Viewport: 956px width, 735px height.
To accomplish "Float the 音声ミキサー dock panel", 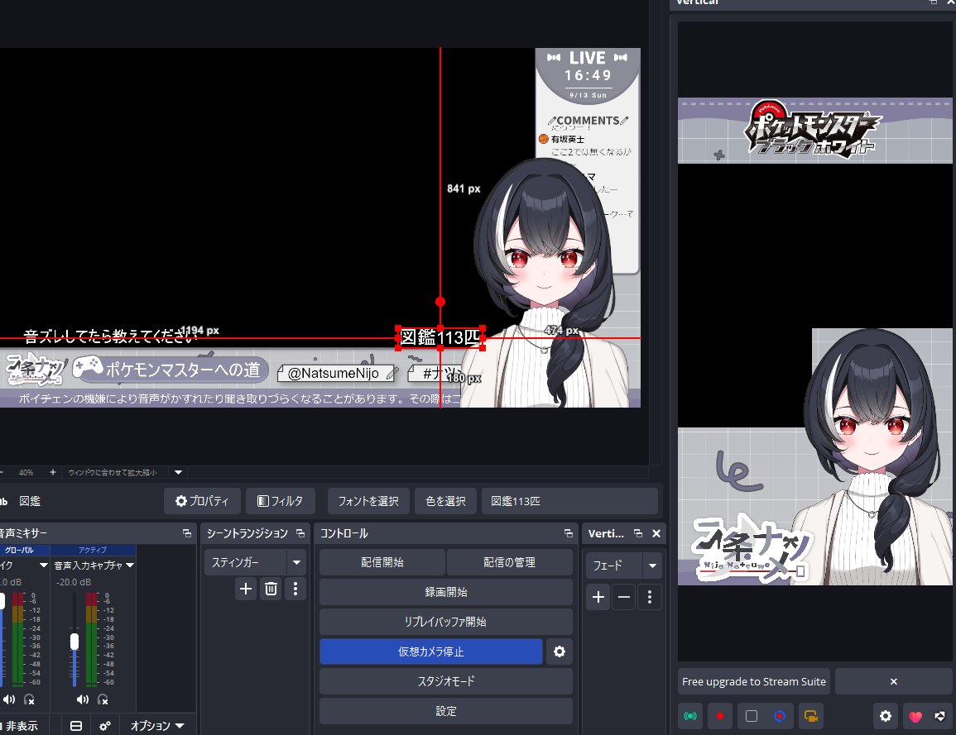I will [186, 533].
